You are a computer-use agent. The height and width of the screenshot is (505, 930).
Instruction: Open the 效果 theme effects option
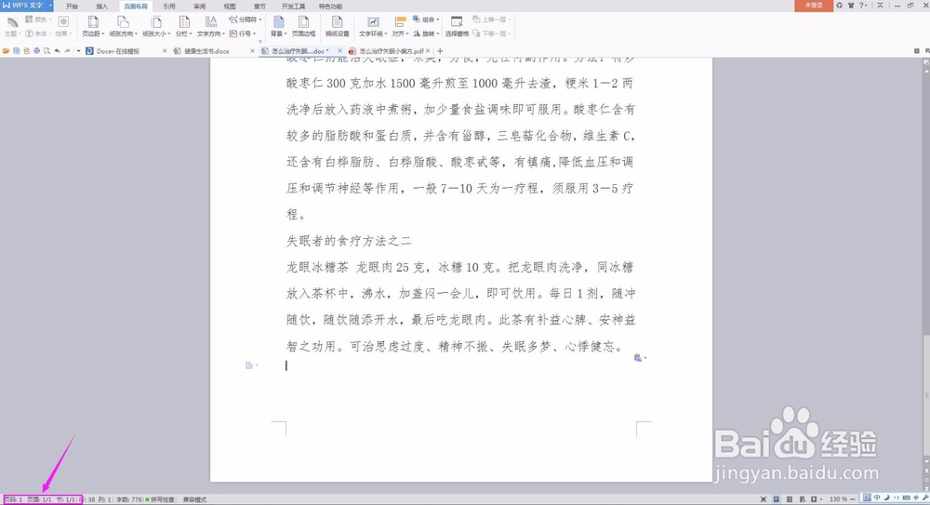(62, 27)
